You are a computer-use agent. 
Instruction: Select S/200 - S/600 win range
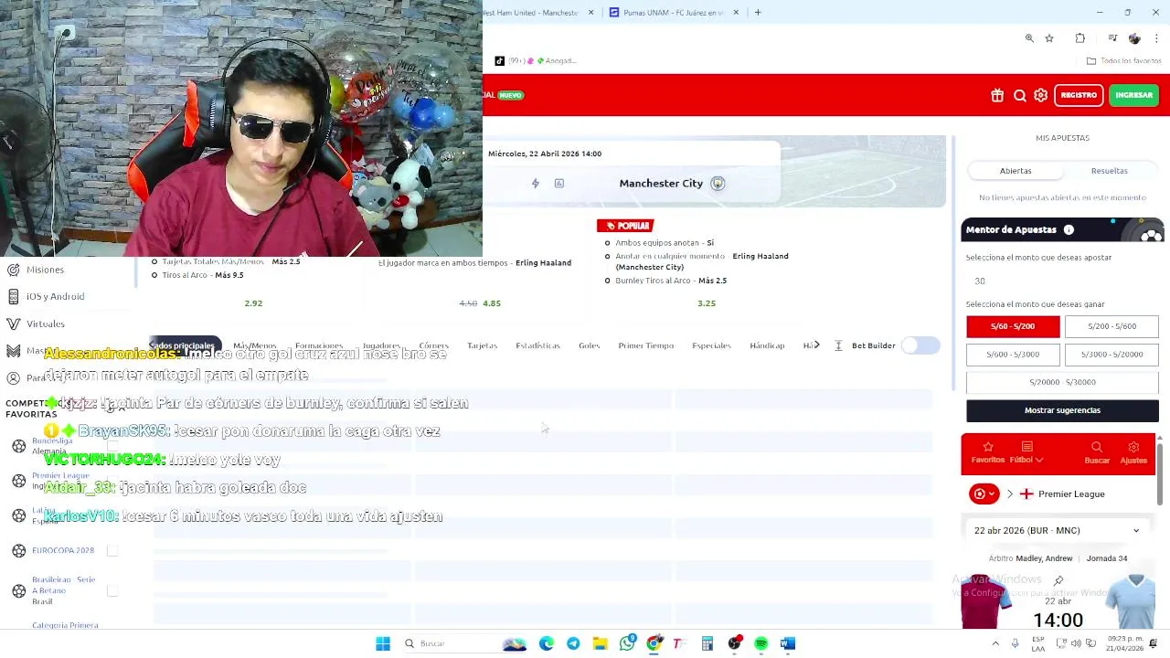point(1111,326)
